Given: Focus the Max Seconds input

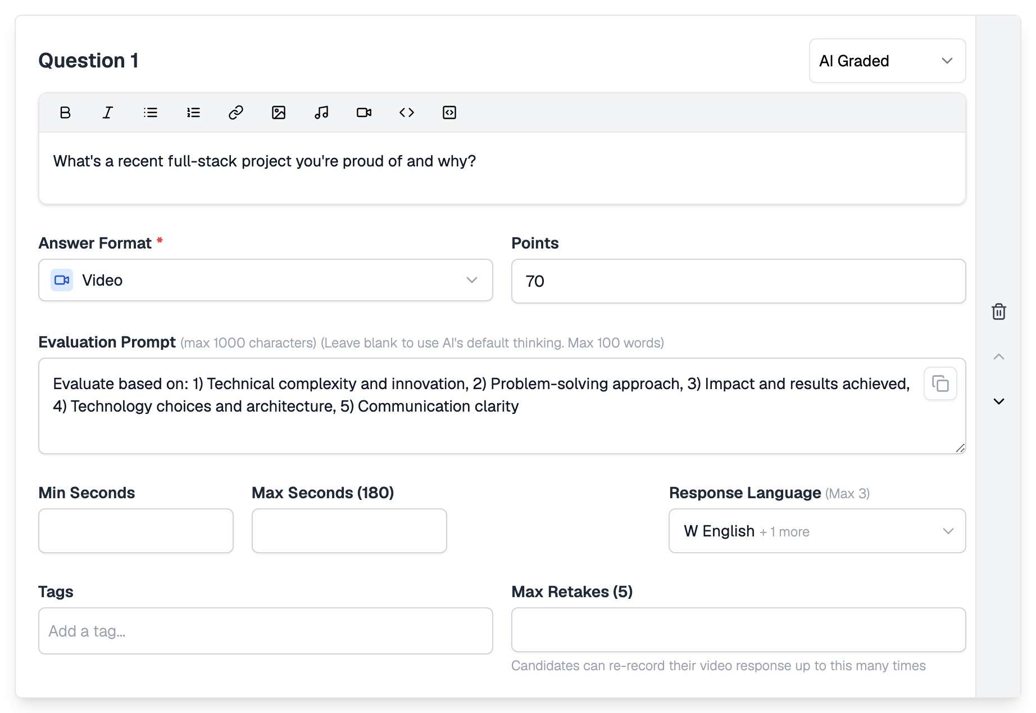Looking at the screenshot, I should (349, 531).
